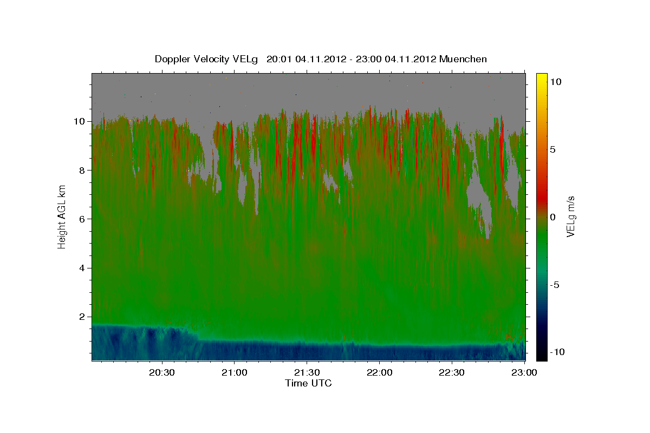Click the colorbar value -10 label
650x433 pixels.
(x=557, y=352)
